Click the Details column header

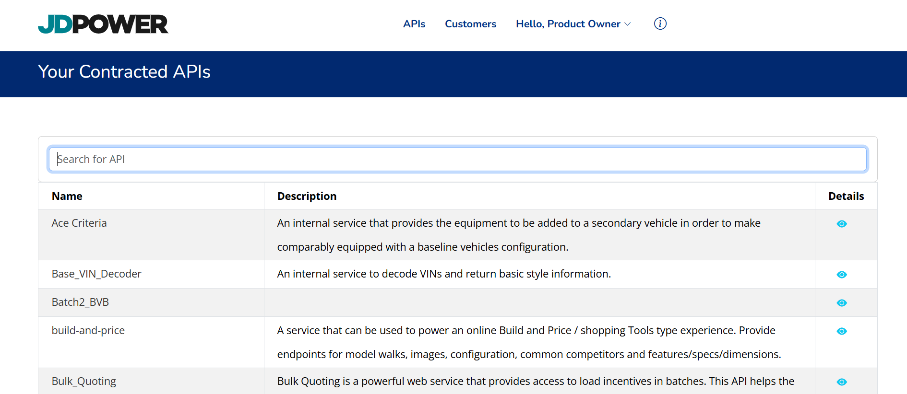click(846, 196)
